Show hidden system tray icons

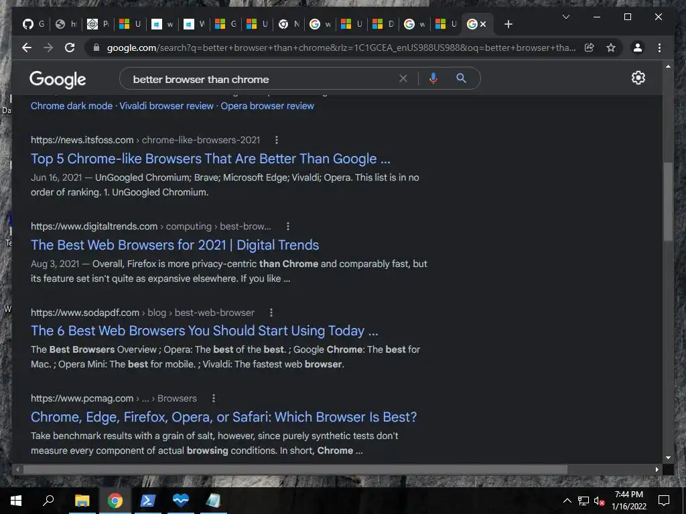[567, 501]
